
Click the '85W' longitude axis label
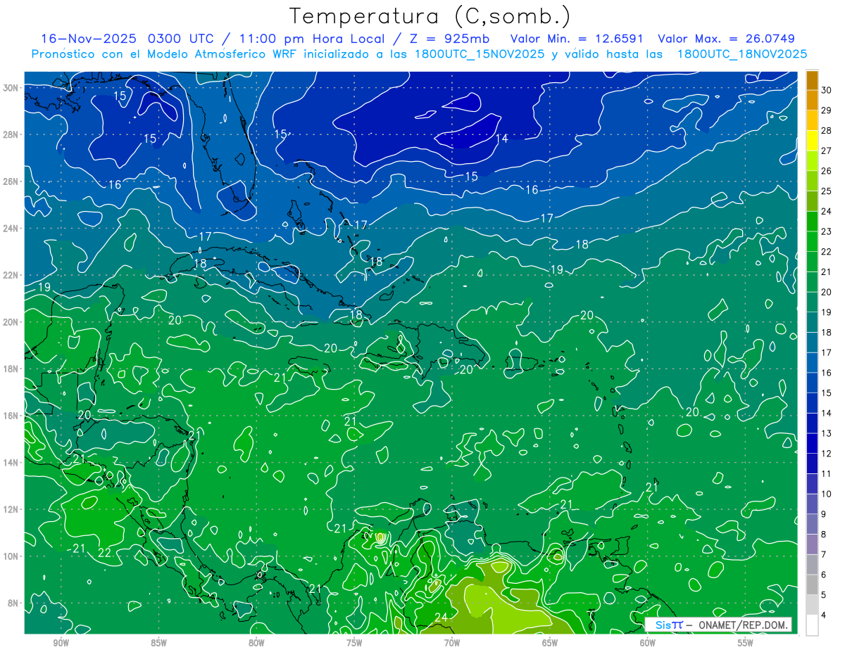tap(158, 643)
